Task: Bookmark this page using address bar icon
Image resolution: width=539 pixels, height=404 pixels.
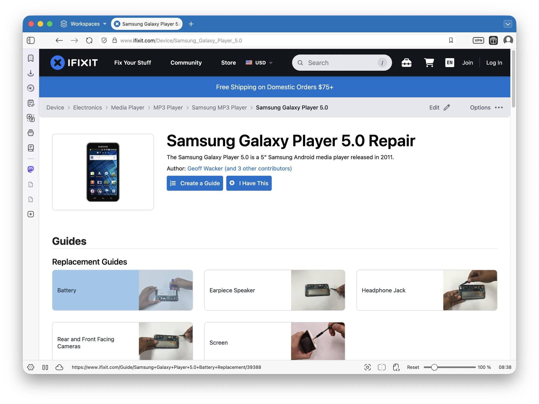Action: coord(451,40)
